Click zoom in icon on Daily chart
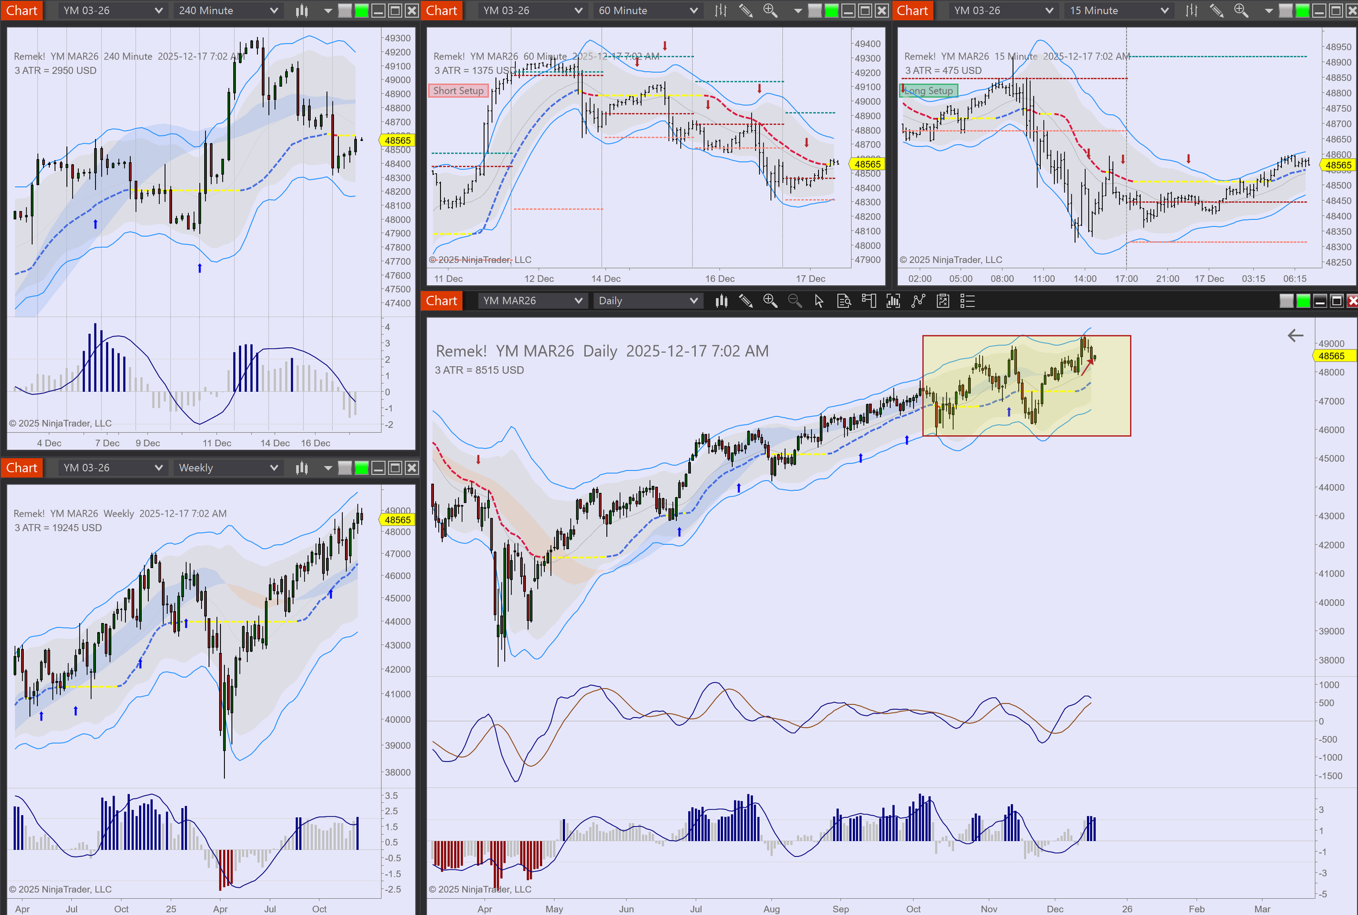Screen dimensions: 1358x915 tap(770, 301)
